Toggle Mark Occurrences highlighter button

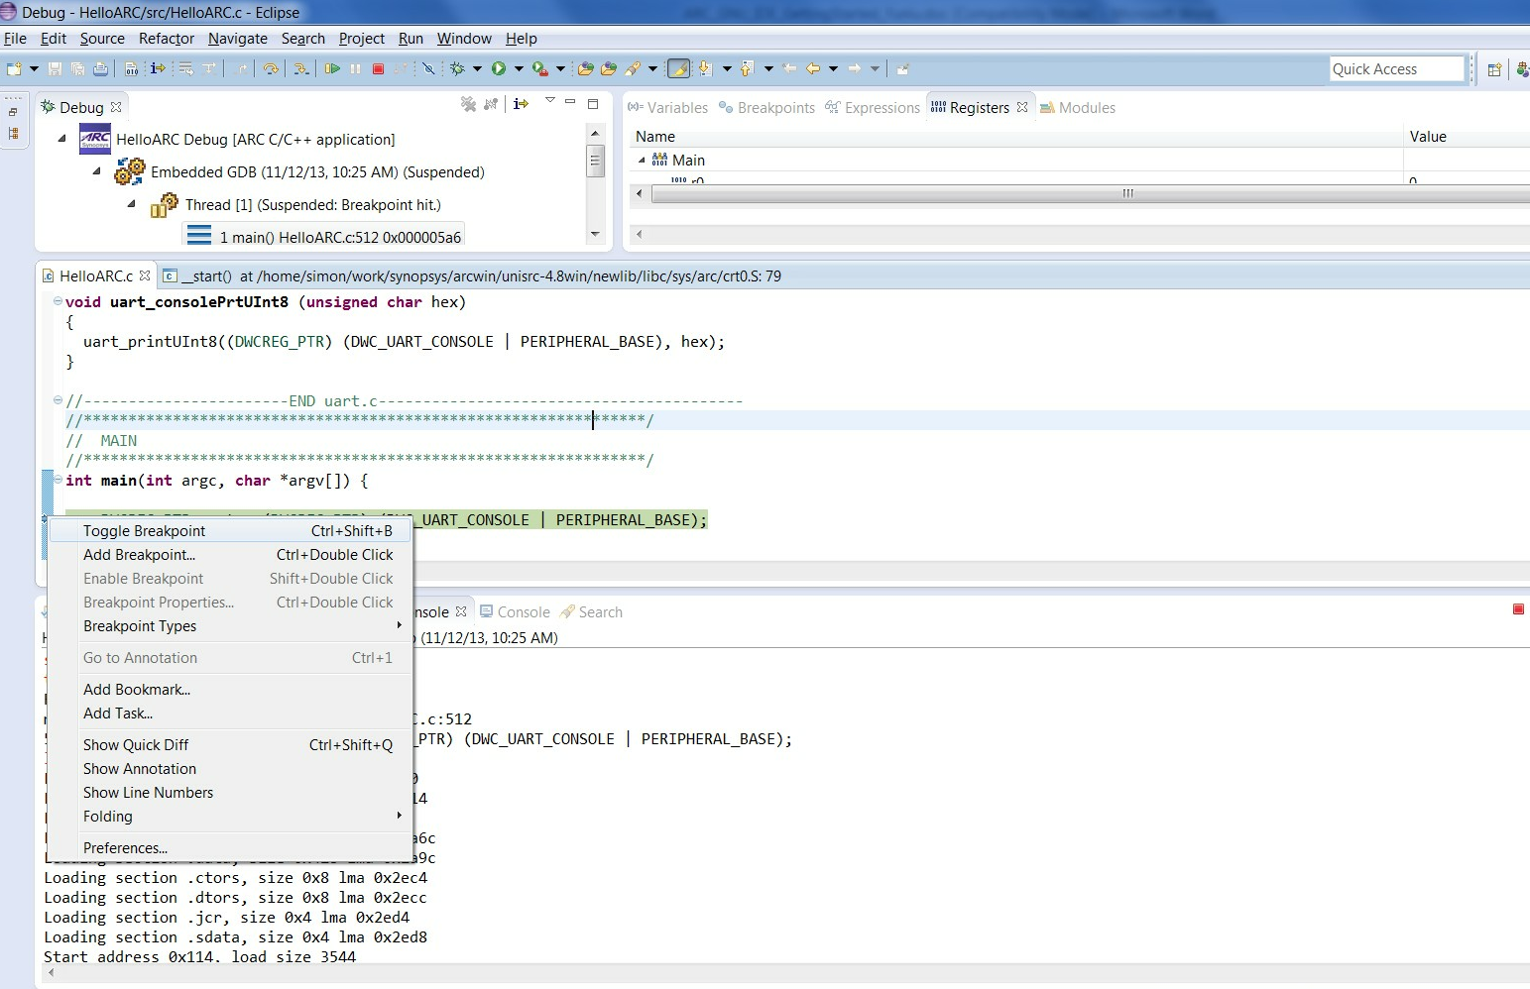(x=678, y=68)
